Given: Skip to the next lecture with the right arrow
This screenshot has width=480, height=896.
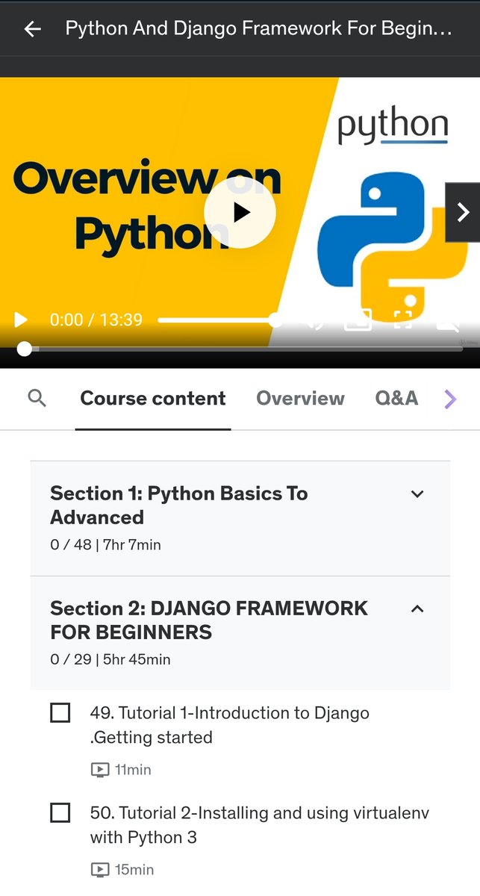Looking at the screenshot, I should click(x=463, y=212).
